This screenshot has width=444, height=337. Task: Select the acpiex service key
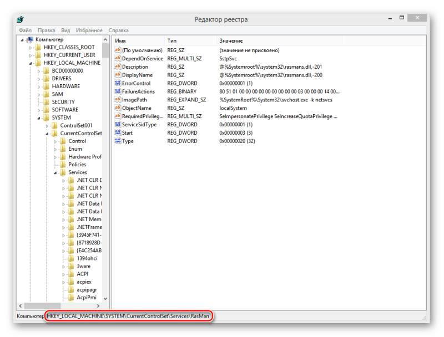coord(84,282)
